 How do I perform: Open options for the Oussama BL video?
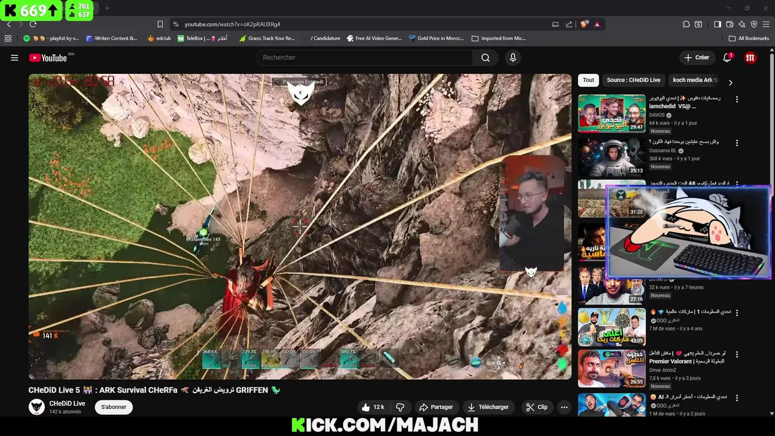[x=737, y=143]
